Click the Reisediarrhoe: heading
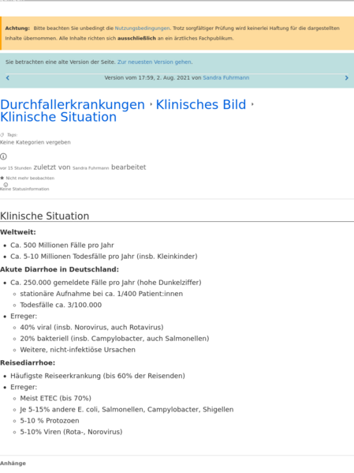Screen dimensions: 354x473 point(28,362)
